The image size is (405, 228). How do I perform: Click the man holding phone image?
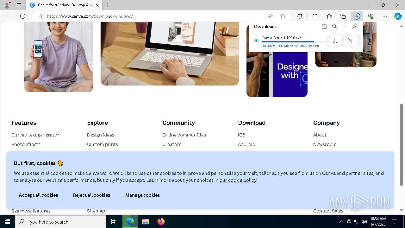coord(59,57)
